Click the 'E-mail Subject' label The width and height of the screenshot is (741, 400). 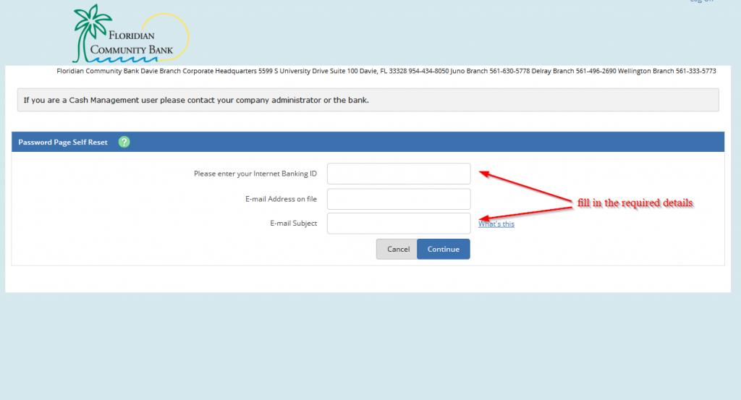(x=294, y=224)
